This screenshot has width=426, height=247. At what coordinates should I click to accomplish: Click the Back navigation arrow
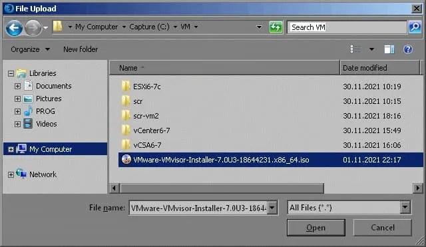(14, 27)
